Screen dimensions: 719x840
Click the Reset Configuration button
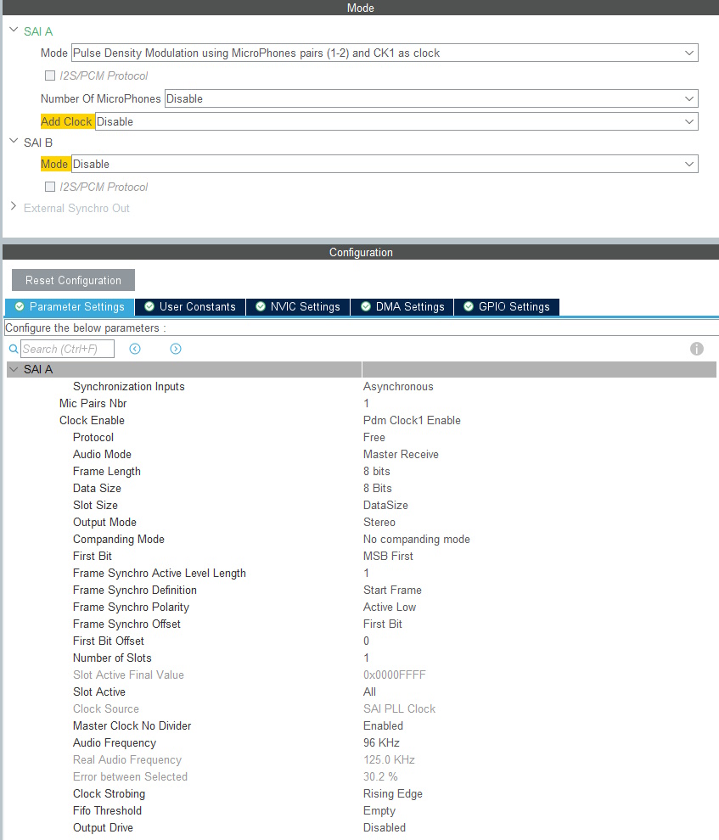click(73, 280)
